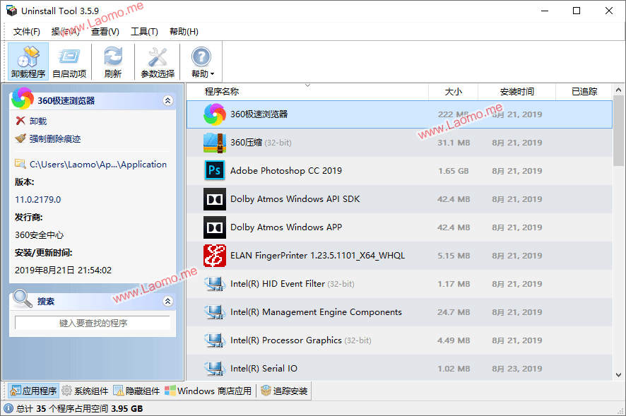Select Dolby Atmos Windows API SDK entry
The height and width of the screenshot is (416, 626).
coord(295,198)
